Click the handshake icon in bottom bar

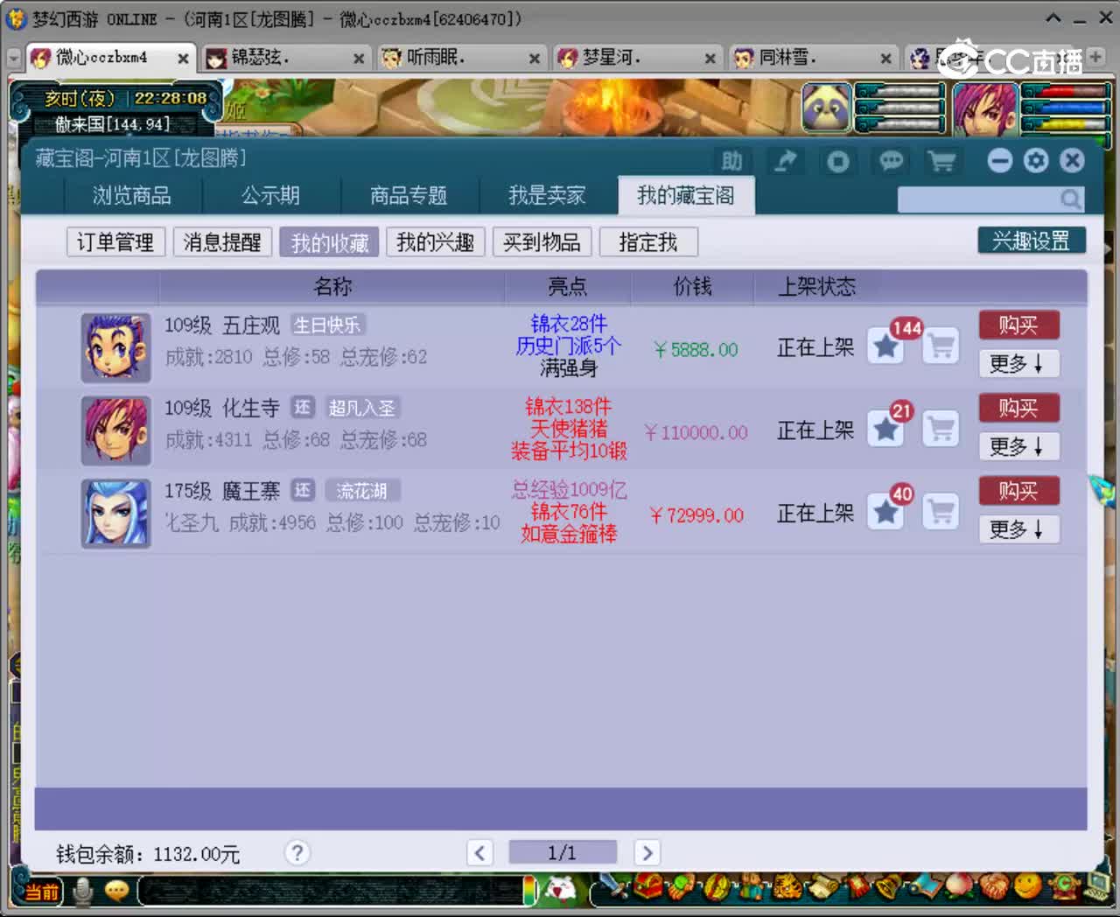994,887
